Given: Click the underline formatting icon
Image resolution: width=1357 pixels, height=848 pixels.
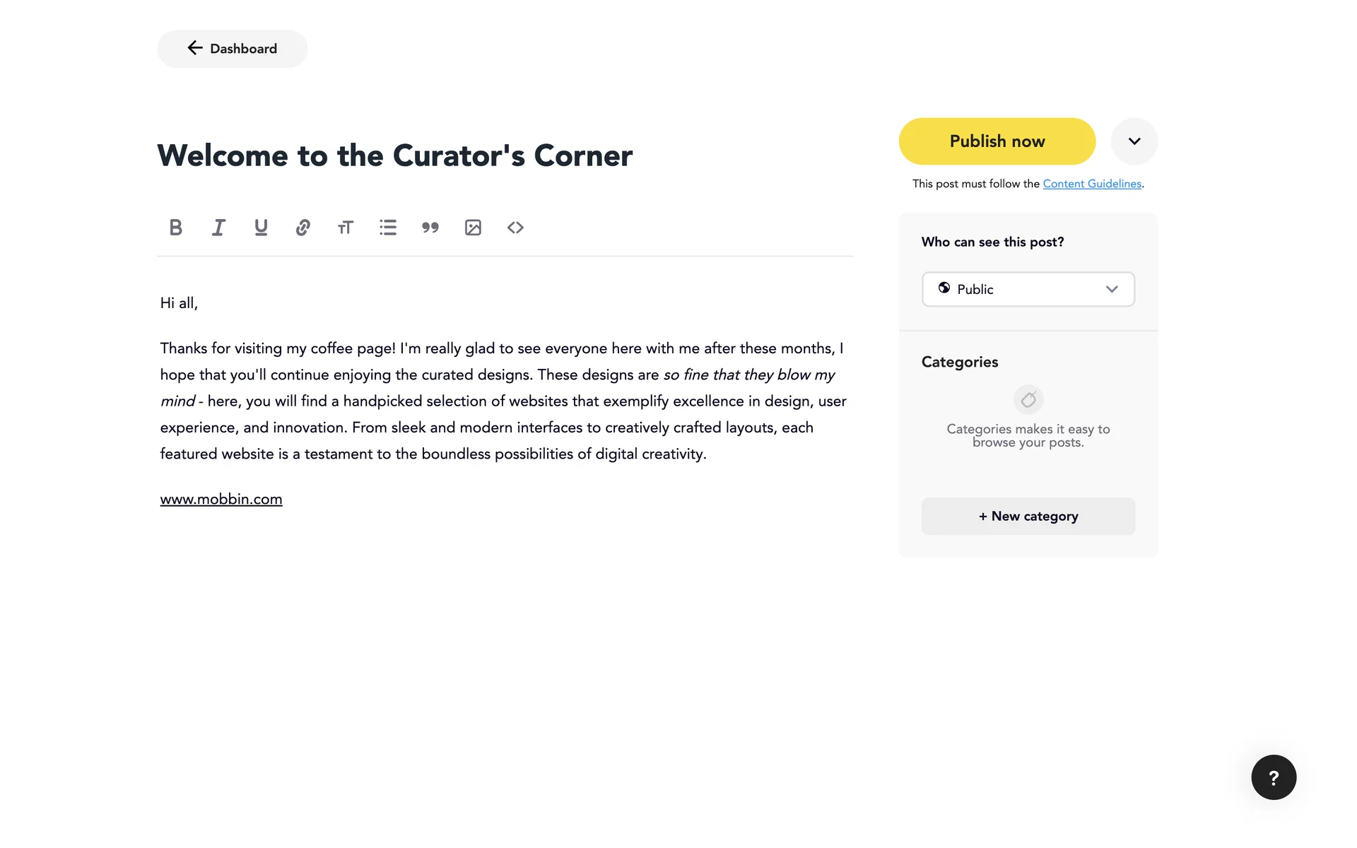Looking at the screenshot, I should [261, 228].
